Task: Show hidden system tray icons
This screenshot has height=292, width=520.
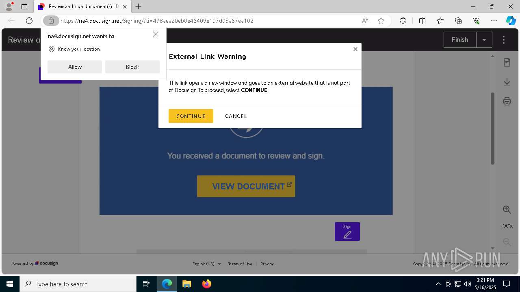Action: pyautogui.click(x=438, y=284)
